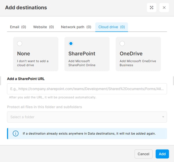
Task: Expand the dialog to full screen
Action: click(151, 8)
